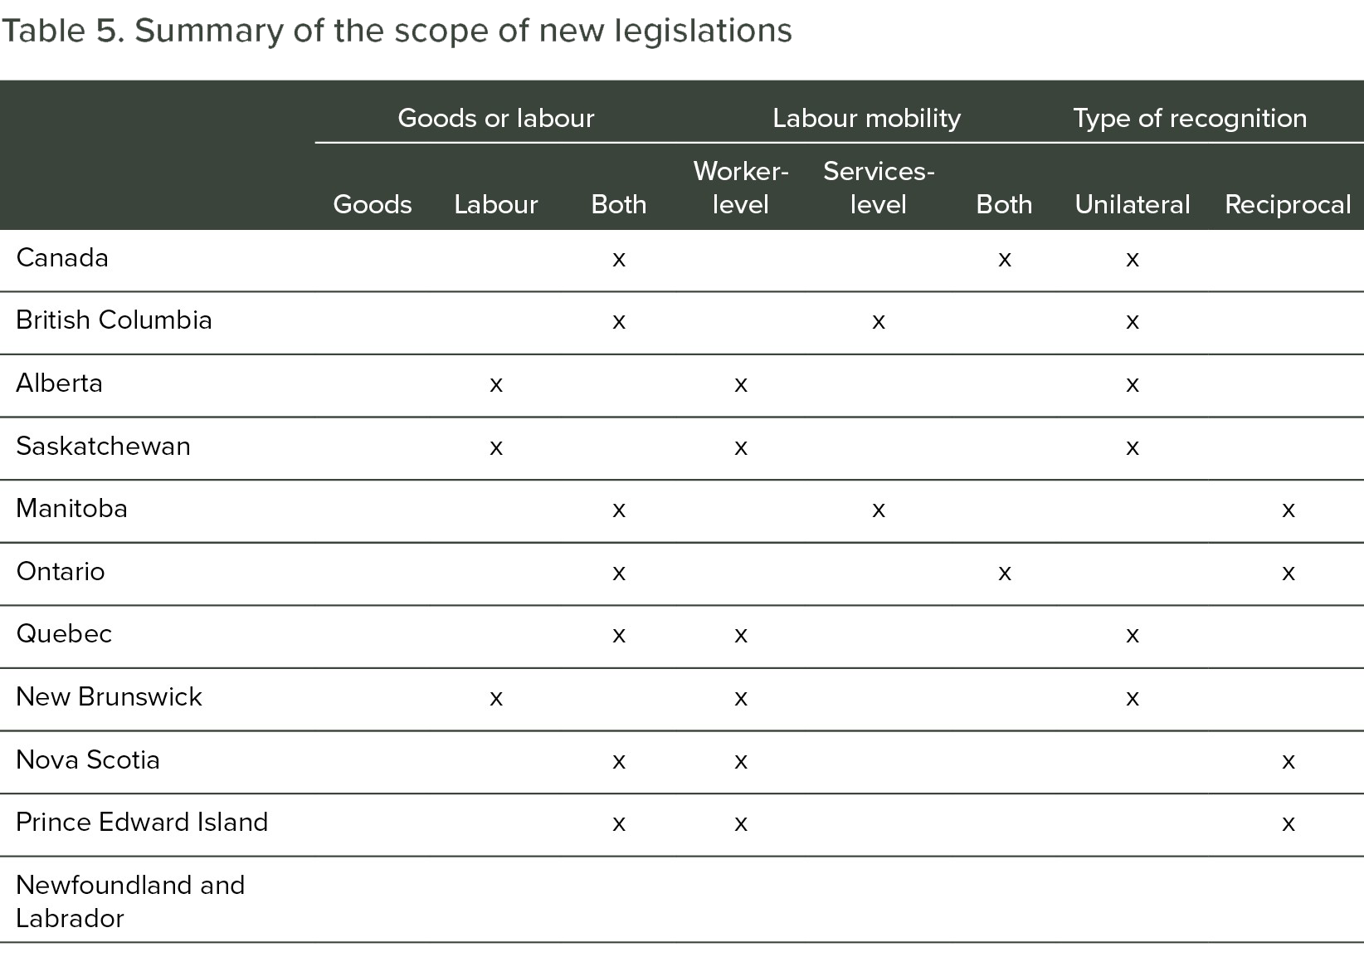Click the 'British Columbia' row label
Image resolution: width=1364 pixels, height=962 pixels.
tap(114, 320)
